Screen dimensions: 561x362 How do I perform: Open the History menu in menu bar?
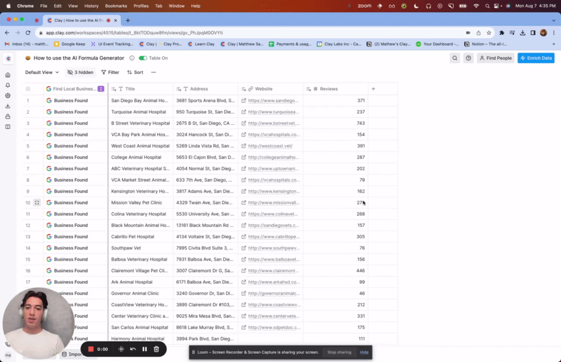coord(91,5)
